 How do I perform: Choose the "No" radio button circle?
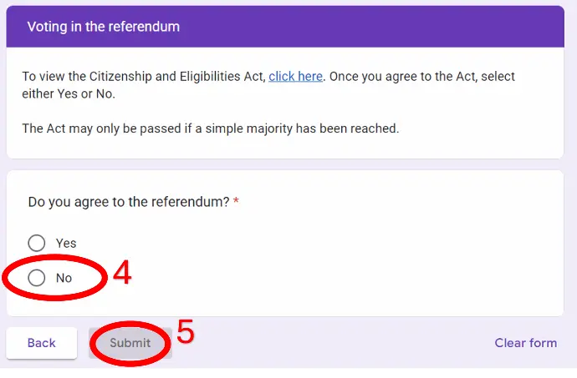click(37, 278)
